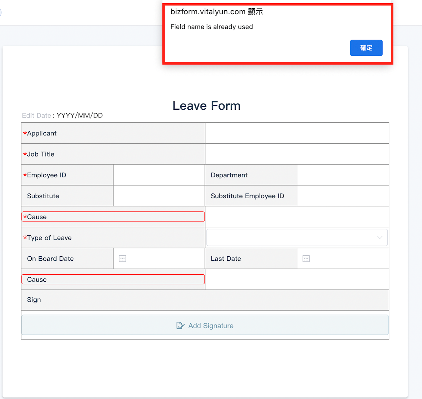
Task: Click the Department input field
Action: (343, 175)
